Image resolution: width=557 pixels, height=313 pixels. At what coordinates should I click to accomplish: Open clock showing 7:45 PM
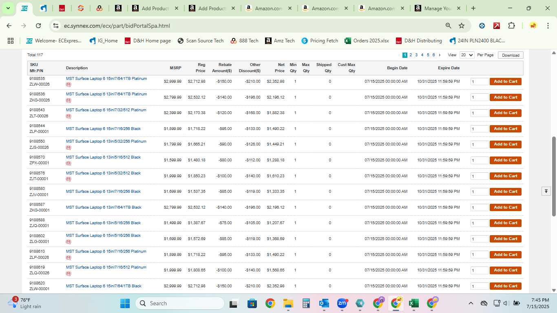click(x=537, y=303)
